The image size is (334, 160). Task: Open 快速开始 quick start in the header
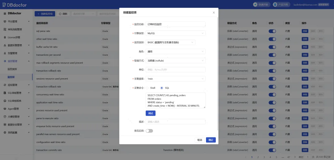[x=262, y=4]
